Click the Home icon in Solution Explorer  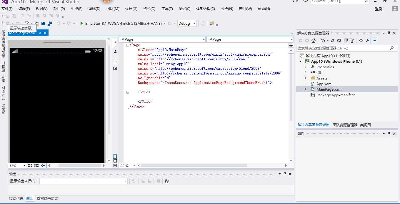click(314, 41)
